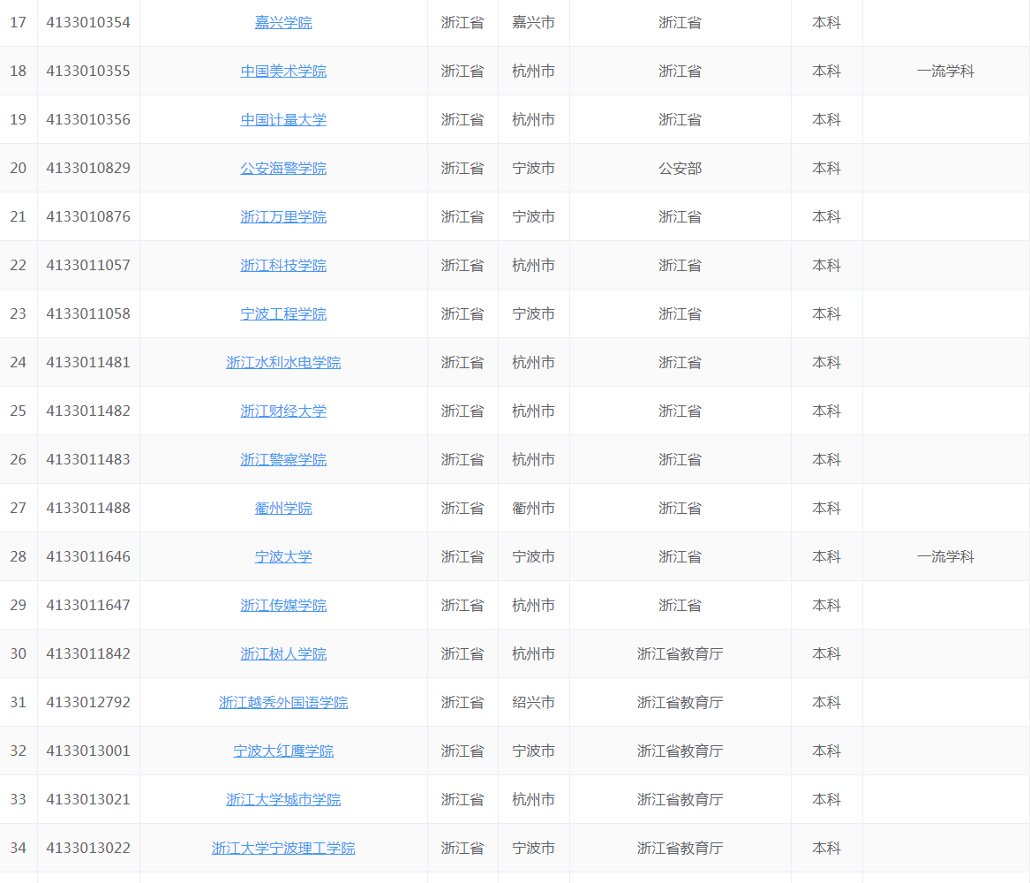Open the 浙江财经大学 link

[x=283, y=411]
